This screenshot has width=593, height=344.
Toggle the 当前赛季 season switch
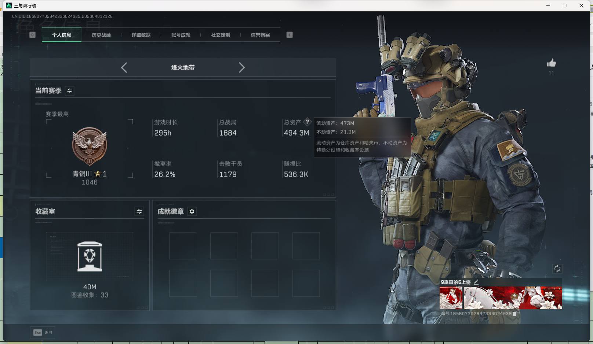click(x=69, y=90)
